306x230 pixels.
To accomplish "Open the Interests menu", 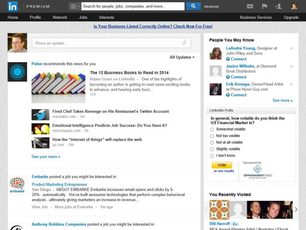I will (107, 17).
